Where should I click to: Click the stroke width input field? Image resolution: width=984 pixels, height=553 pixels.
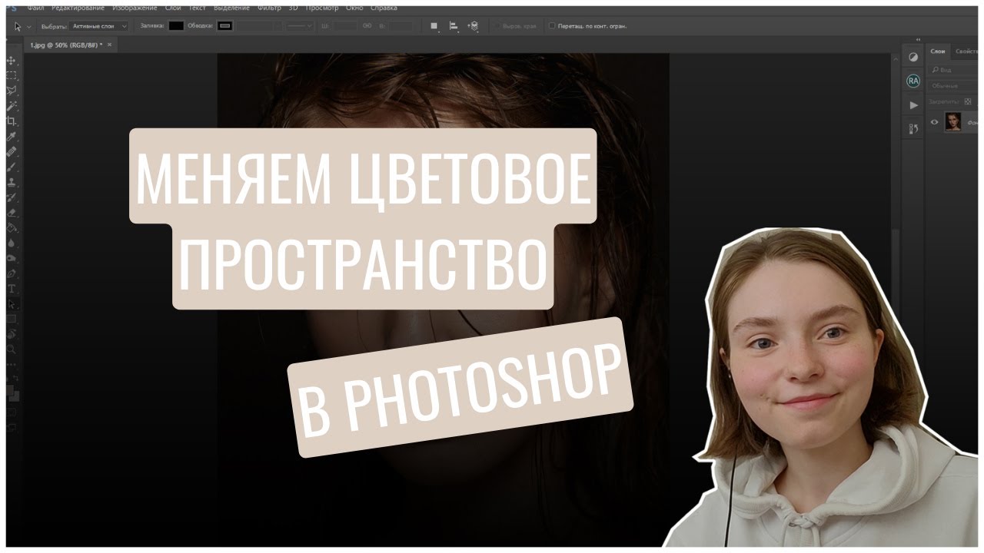click(x=258, y=25)
